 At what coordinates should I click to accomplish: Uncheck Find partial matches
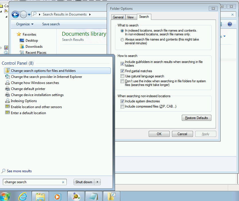click(123, 71)
